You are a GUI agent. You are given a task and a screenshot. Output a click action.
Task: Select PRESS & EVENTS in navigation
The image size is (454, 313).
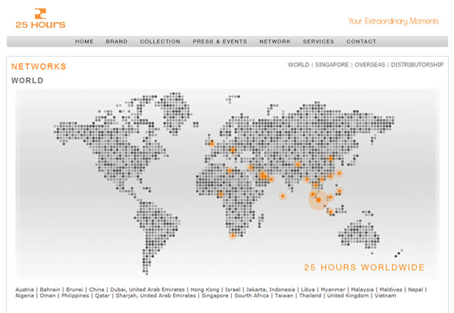220,41
